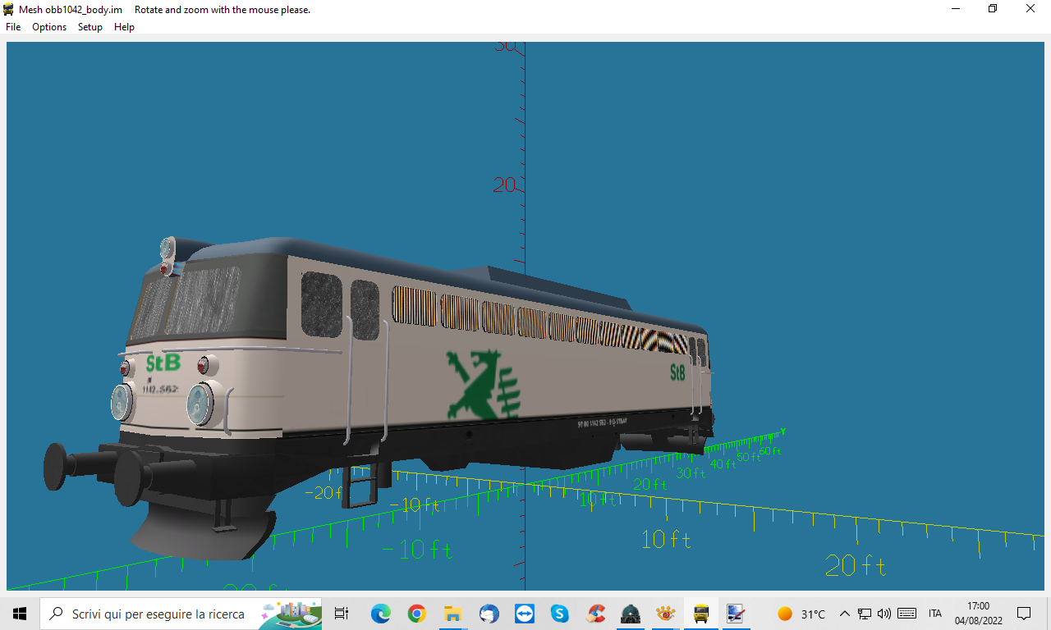Minimize the Mesh viewer window
The width and height of the screenshot is (1051, 630).
click(x=956, y=9)
